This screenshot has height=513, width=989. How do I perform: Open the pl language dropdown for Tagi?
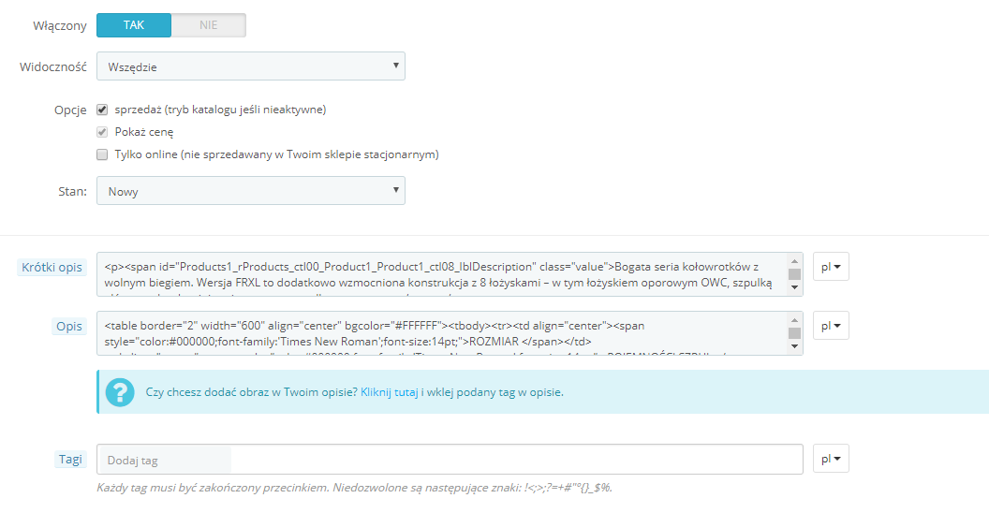click(x=831, y=460)
